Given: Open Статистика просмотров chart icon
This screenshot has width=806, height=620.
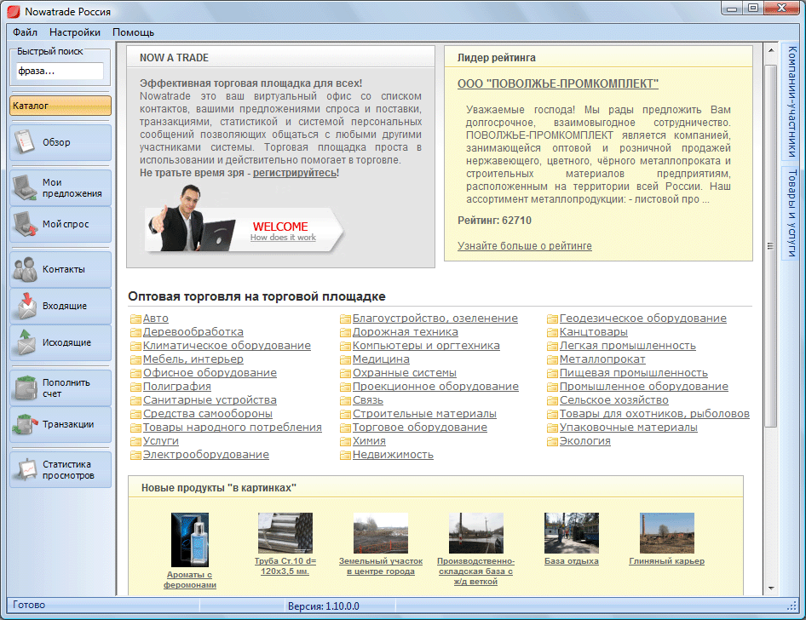Looking at the screenshot, I should pyautogui.click(x=26, y=469).
